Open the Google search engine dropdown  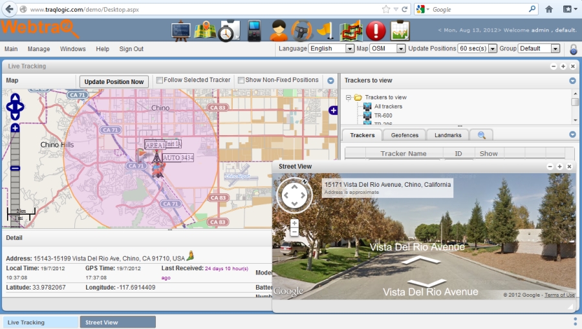[423, 9]
